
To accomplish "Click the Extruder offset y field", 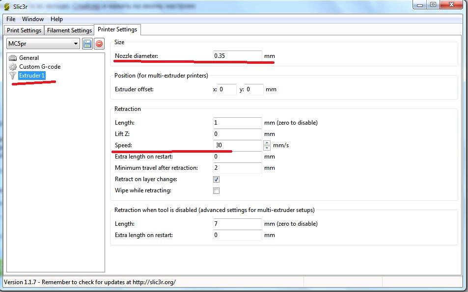I will coord(254,89).
